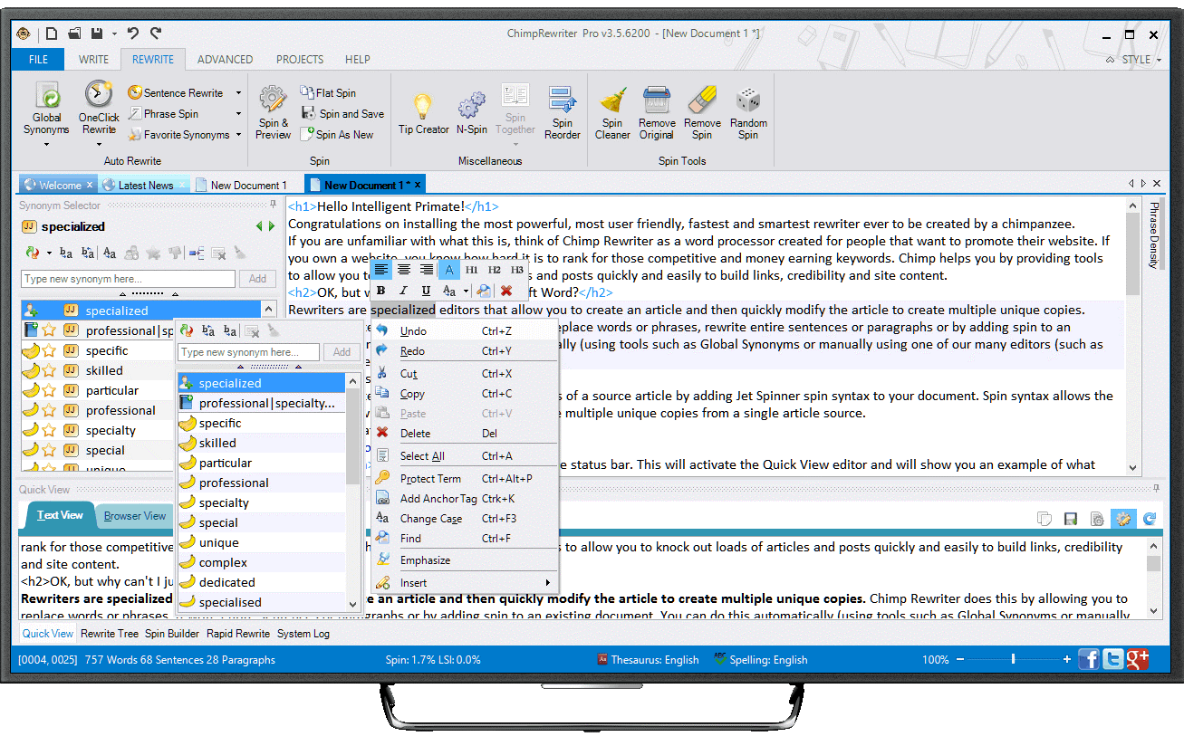
Task: Click the save icon in Quick View toolbar
Action: [x=1071, y=519]
